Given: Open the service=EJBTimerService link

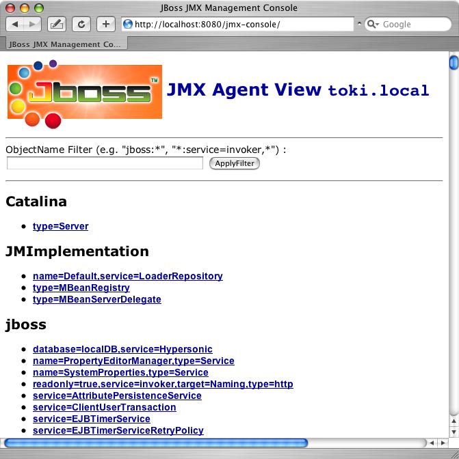Looking at the screenshot, I should (x=92, y=419).
